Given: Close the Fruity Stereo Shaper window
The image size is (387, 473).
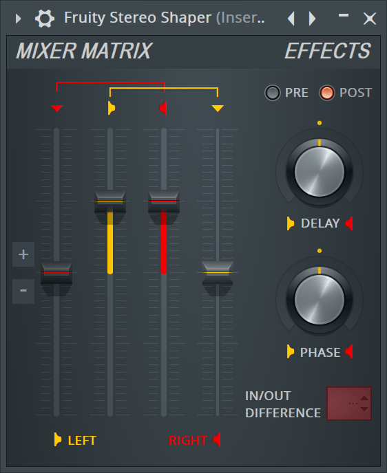Looking at the screenshot, I should point(370,19).
